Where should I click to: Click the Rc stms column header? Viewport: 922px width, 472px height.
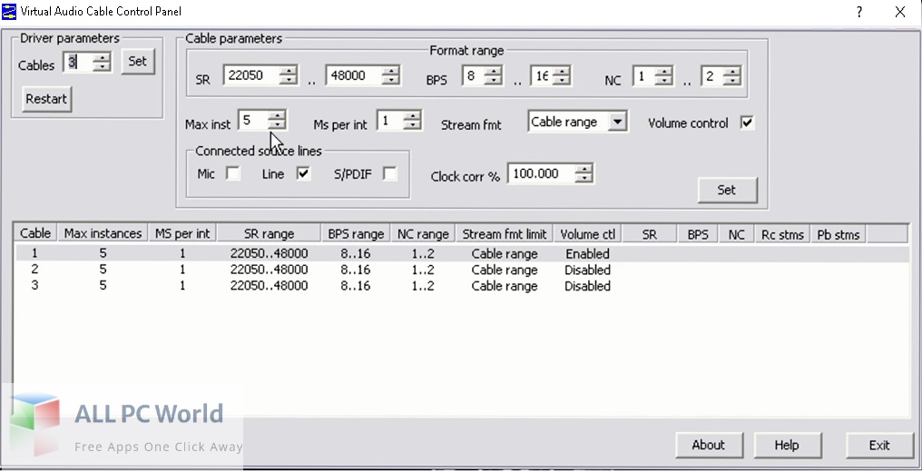782,234
